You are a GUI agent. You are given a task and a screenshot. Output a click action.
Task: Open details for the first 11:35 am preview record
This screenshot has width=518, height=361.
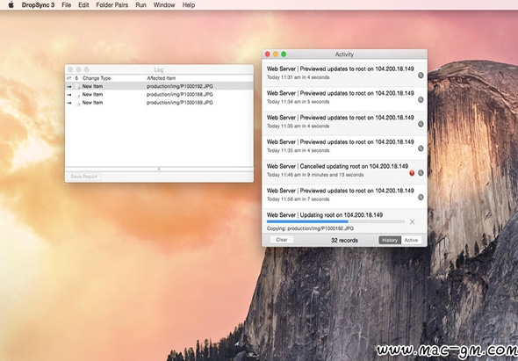point(421,124)
